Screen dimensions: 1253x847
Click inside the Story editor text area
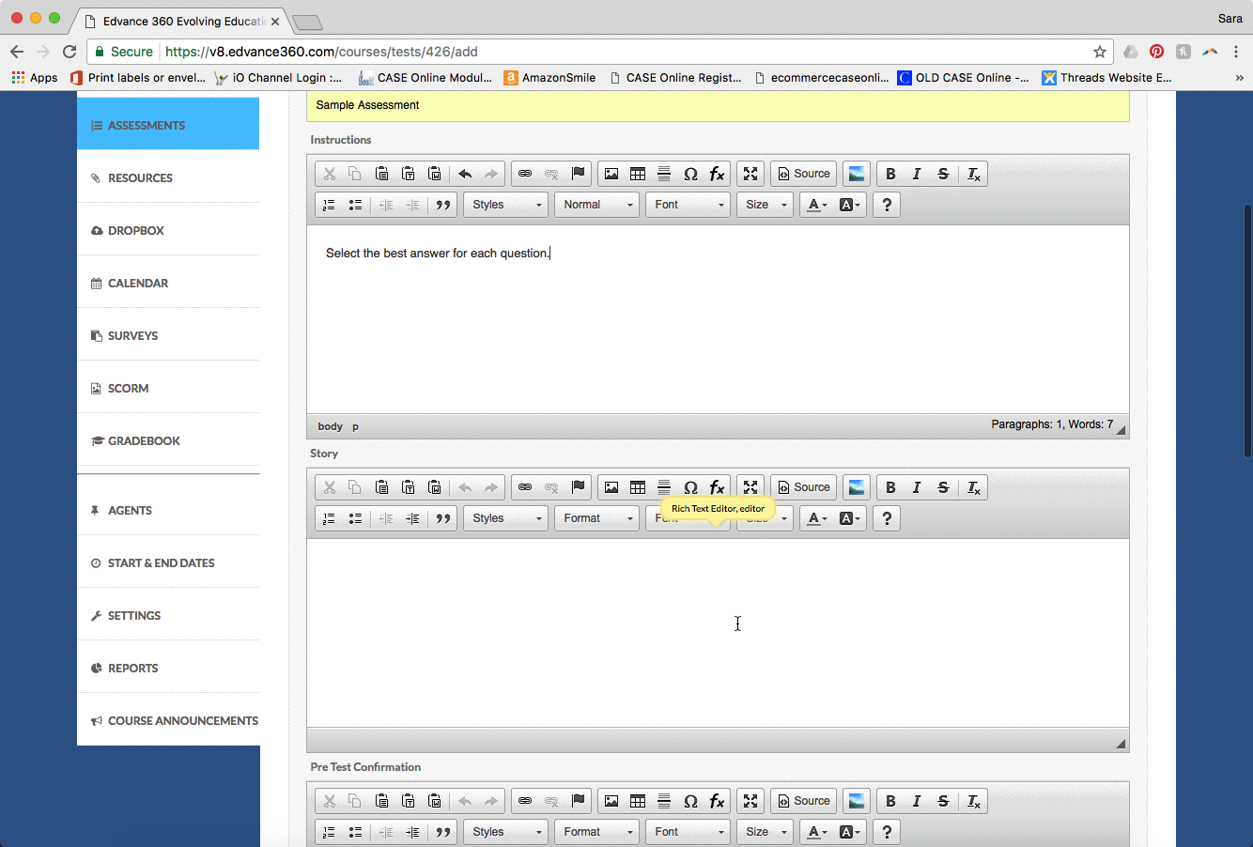(x=718, y=629)
